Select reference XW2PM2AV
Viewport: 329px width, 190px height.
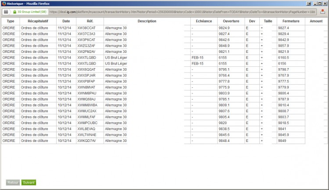(x=86, y=52)
